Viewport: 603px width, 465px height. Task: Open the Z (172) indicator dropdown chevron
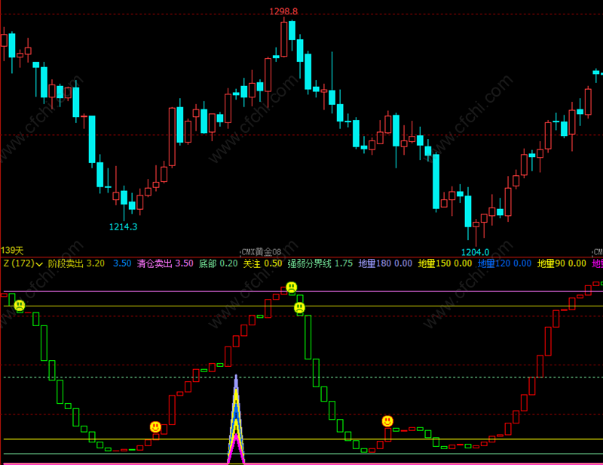39,264
